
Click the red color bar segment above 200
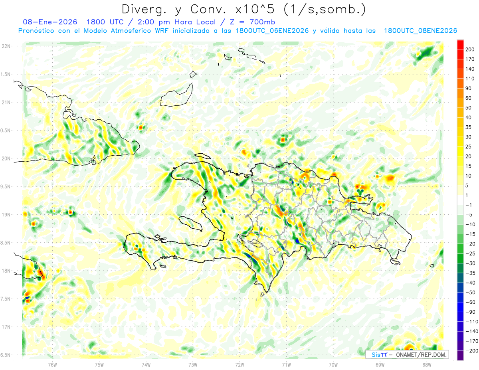[x=460, y=45]
